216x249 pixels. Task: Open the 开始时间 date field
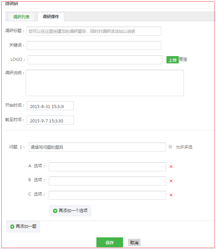[x=50, y=106]
